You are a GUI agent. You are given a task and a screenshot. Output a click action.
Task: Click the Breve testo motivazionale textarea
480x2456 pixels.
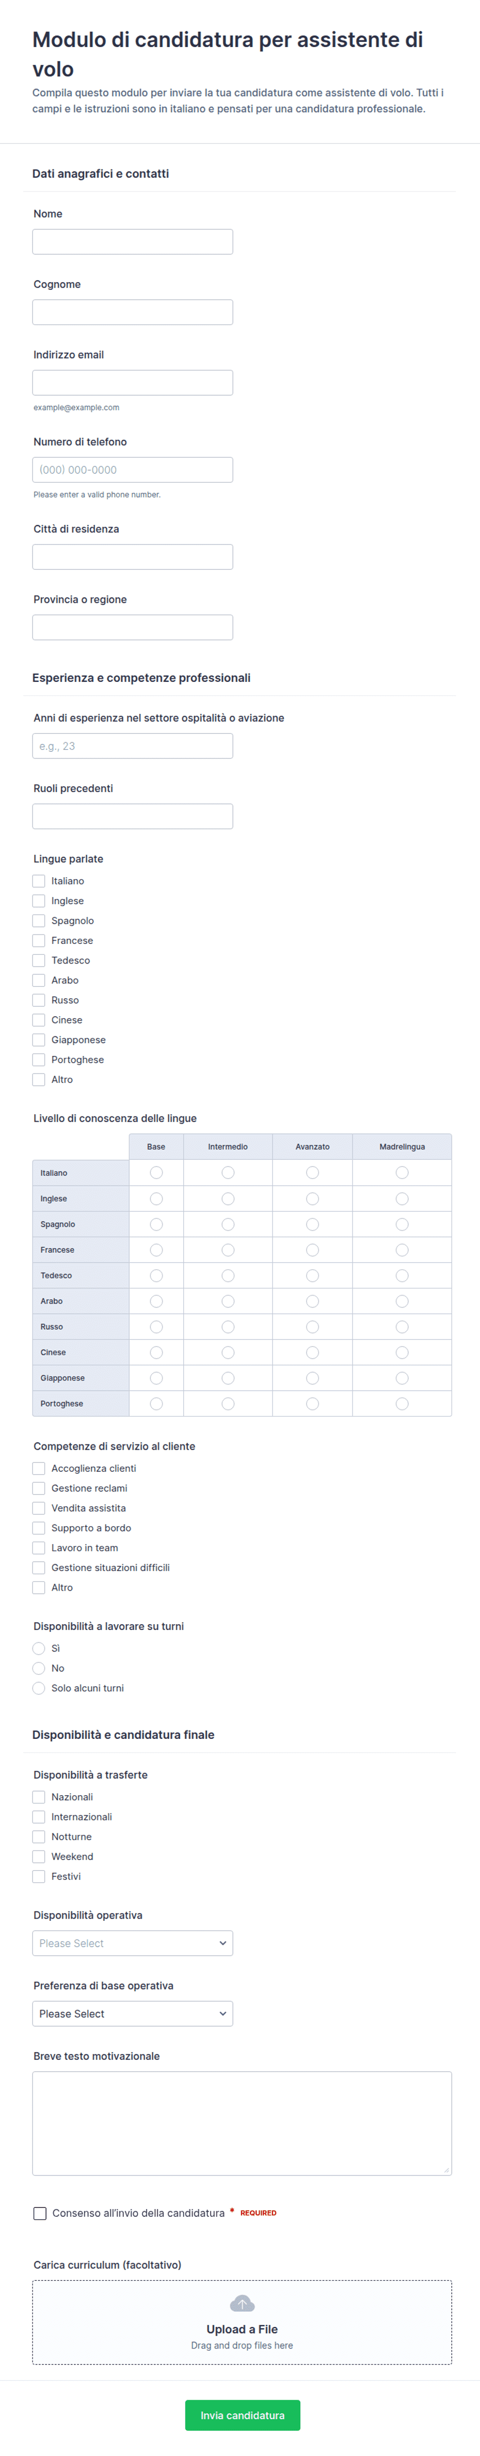point(242,2122)
